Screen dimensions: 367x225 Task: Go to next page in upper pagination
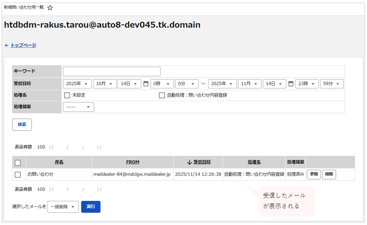83,147
